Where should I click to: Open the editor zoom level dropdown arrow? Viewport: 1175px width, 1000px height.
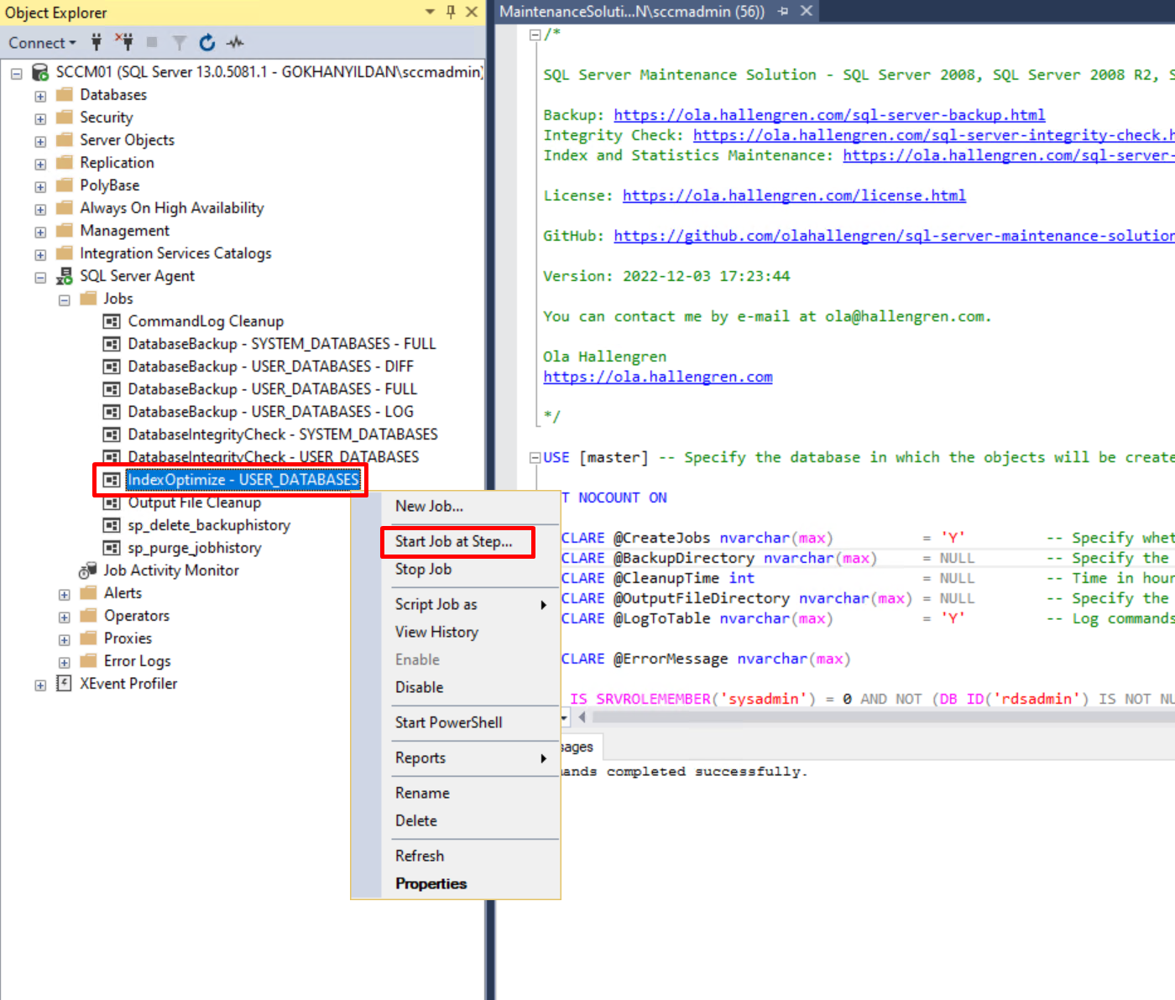[x=565, y=718]
